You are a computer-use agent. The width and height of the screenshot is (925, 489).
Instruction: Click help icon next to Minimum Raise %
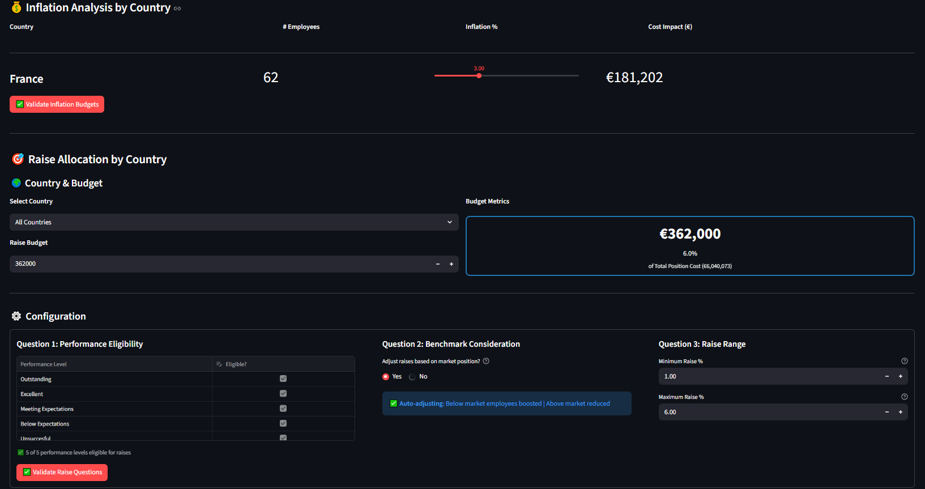pyautogui.click(x=904, y=361)
